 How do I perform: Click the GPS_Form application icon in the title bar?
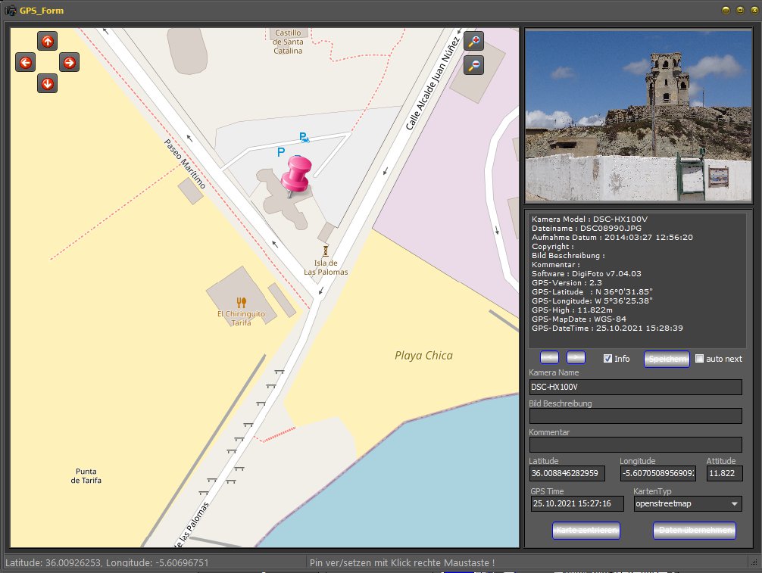(12, 11)
